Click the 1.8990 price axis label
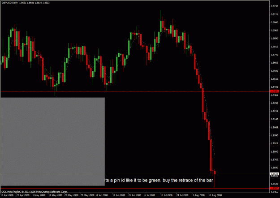 tap(274, 136)
